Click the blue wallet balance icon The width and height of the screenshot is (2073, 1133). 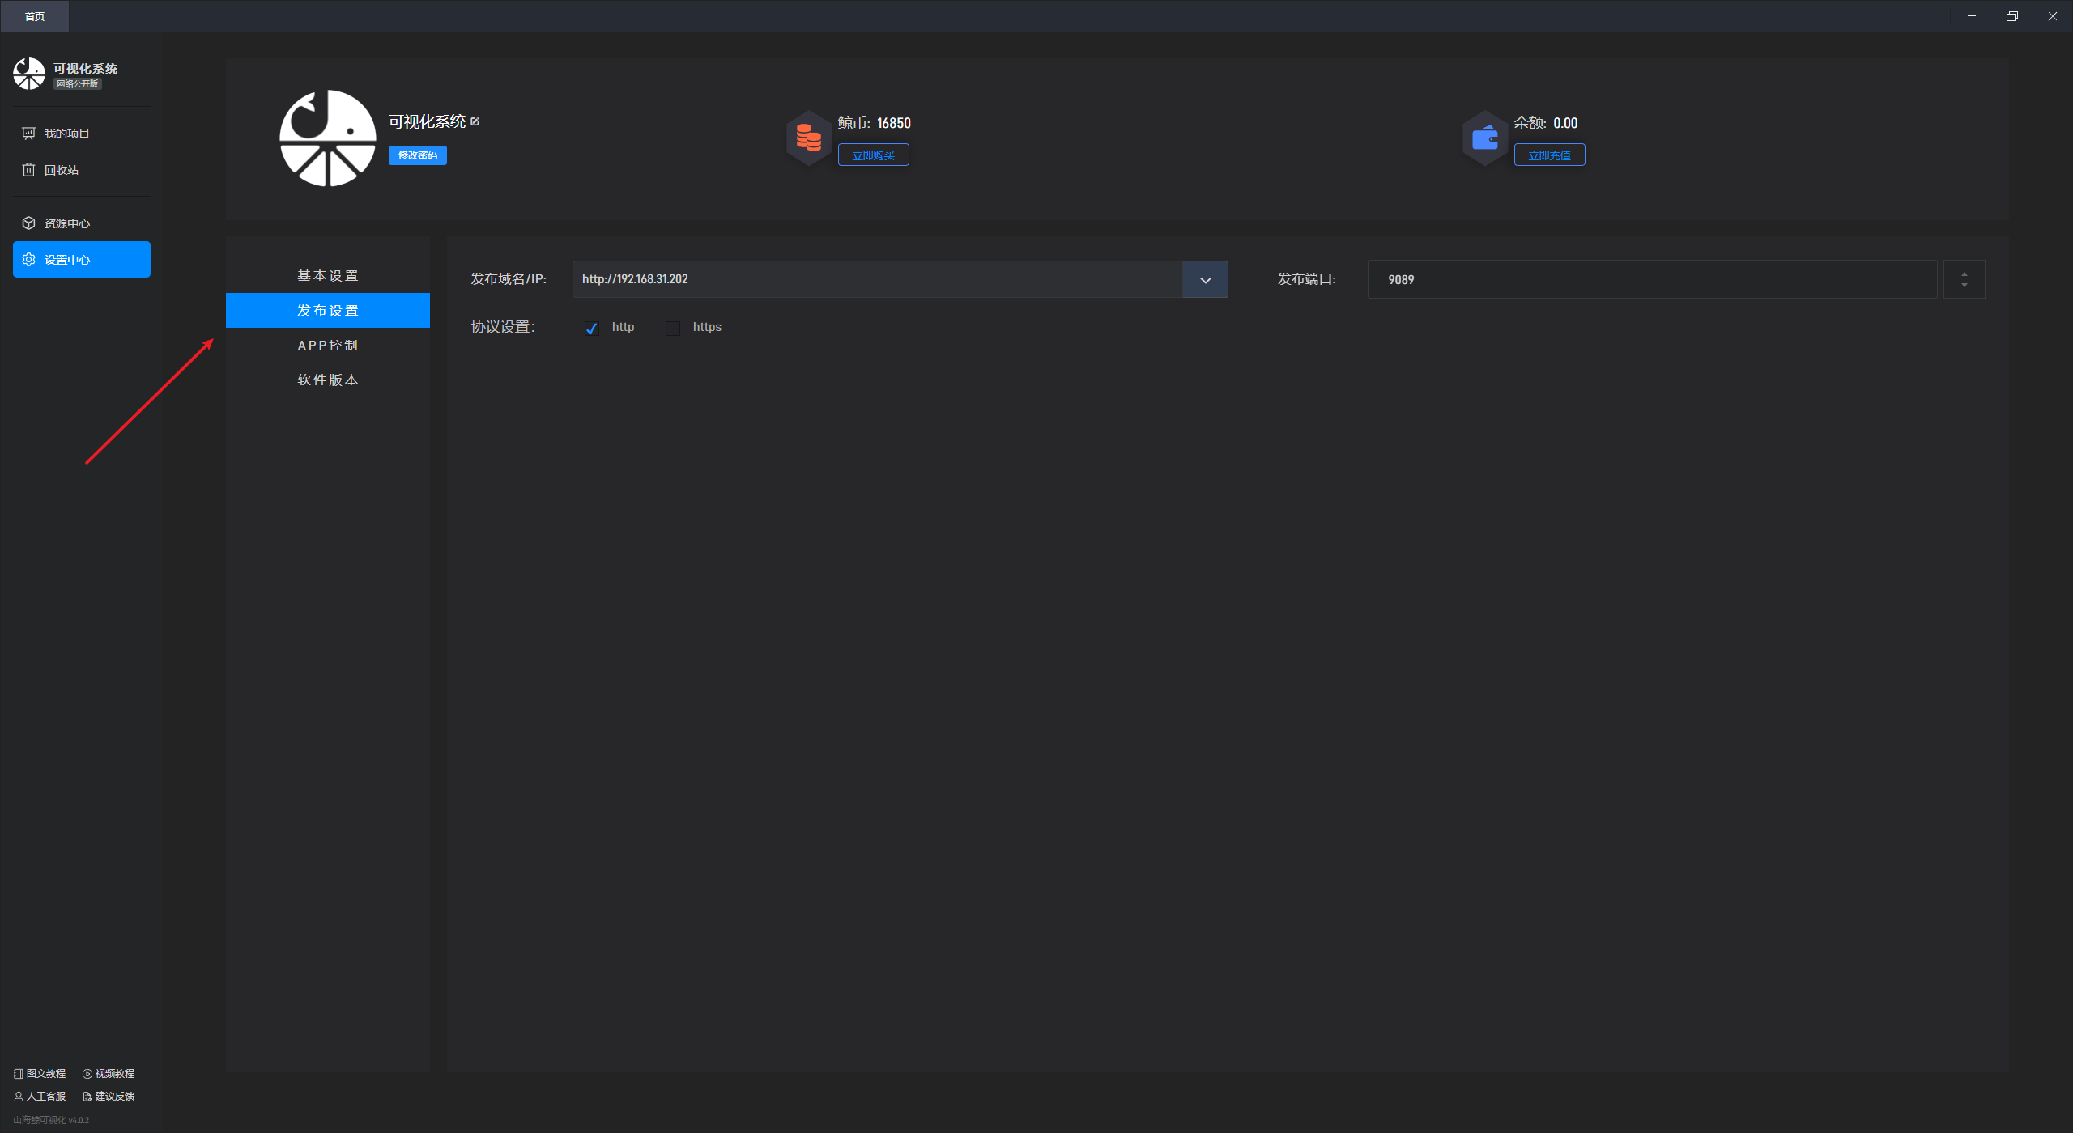(1484, 138)
